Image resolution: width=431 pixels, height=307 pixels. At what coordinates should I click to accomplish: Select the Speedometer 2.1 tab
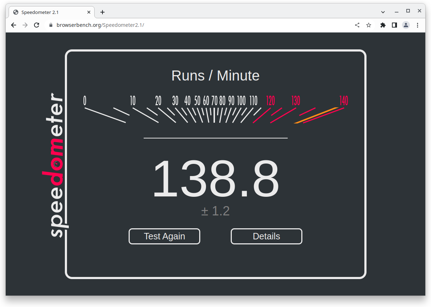[x=52, y=12]
